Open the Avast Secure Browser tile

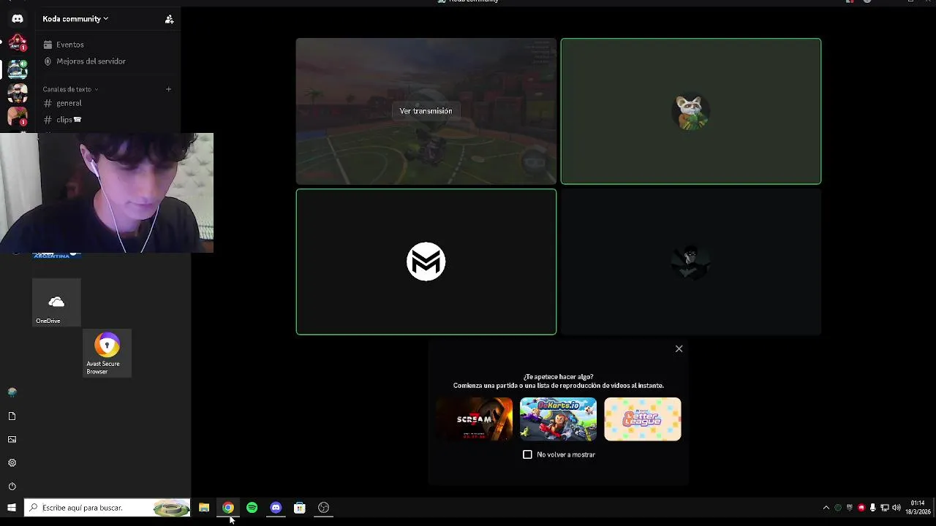click(x=107, y=353)
